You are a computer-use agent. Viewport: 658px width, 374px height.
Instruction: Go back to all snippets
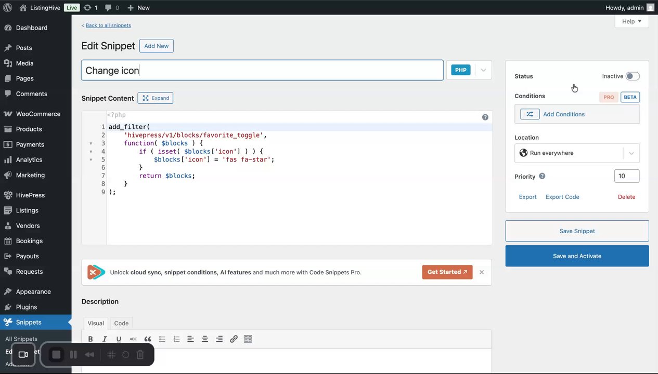click(108, 25)
